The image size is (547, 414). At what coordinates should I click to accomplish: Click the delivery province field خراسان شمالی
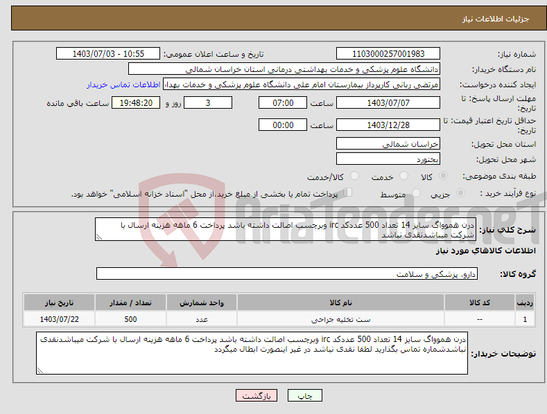[388, 143]
